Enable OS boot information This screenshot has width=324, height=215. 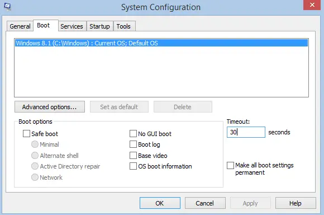click(133, 166)
